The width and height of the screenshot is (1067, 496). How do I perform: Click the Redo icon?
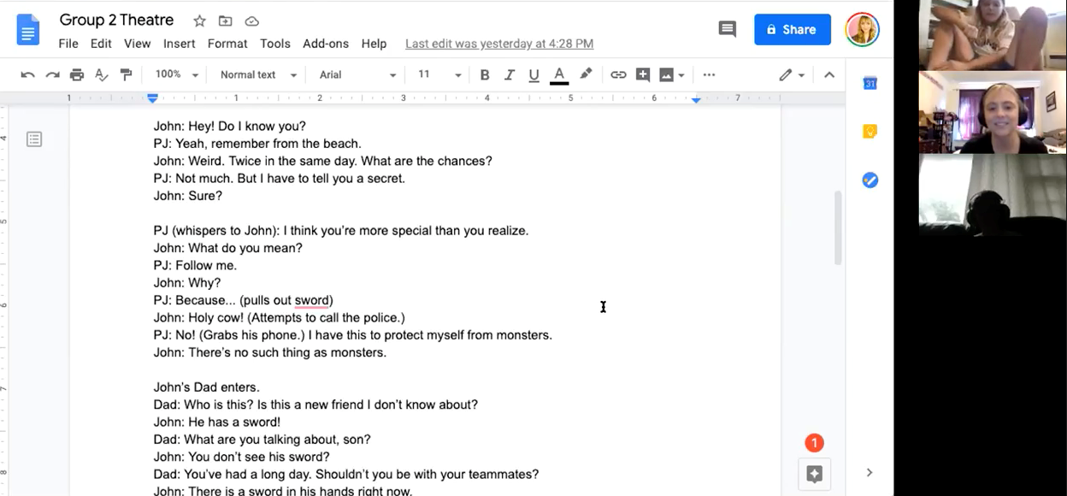click(x=53, y=75)
